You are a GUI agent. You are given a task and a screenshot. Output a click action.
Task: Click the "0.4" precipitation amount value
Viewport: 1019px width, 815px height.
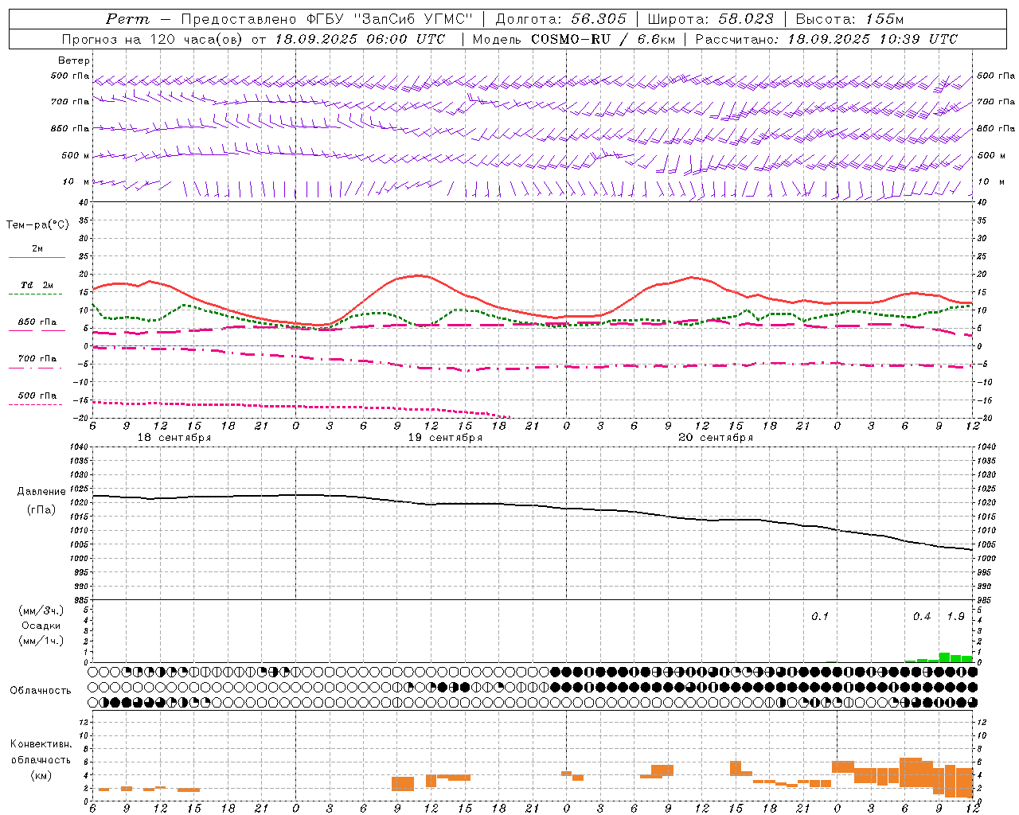(922, 617)
